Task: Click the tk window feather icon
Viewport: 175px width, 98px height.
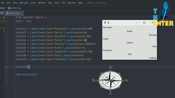Action: [x=105, y=23]
